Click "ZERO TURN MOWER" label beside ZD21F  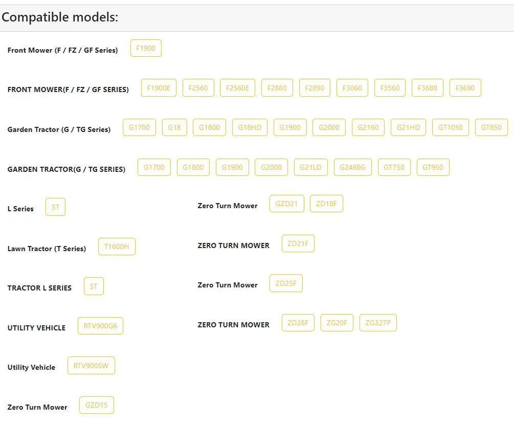[233, 246]
